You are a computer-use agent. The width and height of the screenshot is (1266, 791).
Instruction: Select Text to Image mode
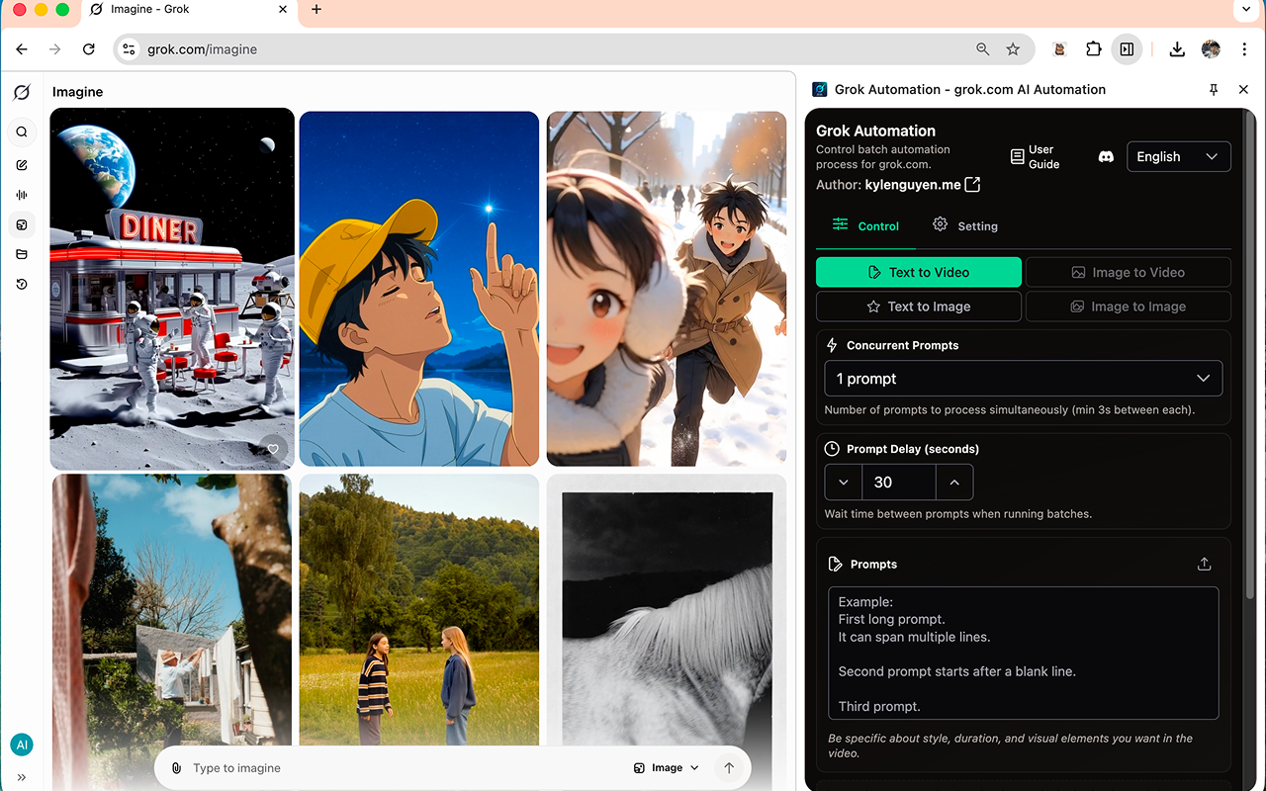pos(918,307)
